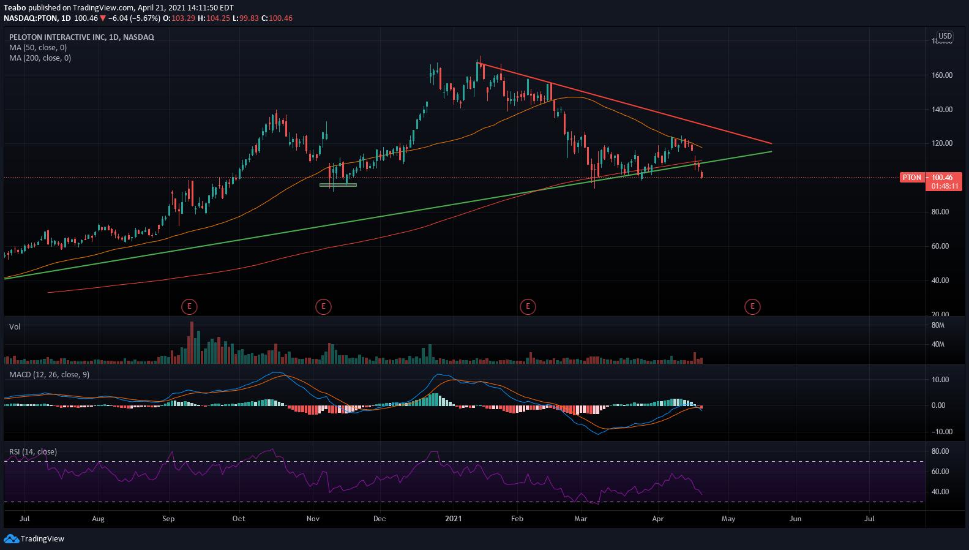
Task: Click the countdown timer 01:48:11
Action: click(945, 186)
